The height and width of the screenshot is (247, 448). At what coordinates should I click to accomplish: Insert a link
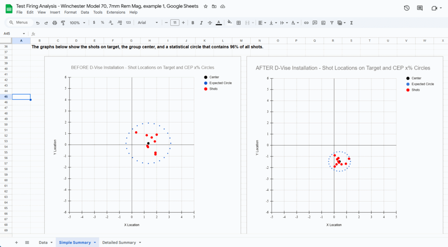306,23
